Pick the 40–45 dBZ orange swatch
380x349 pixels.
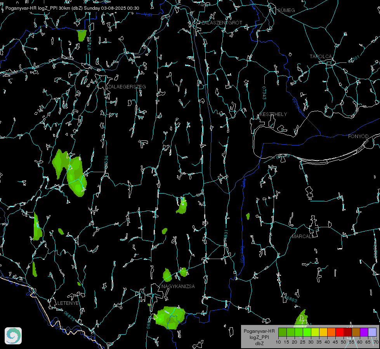point(331,332)
